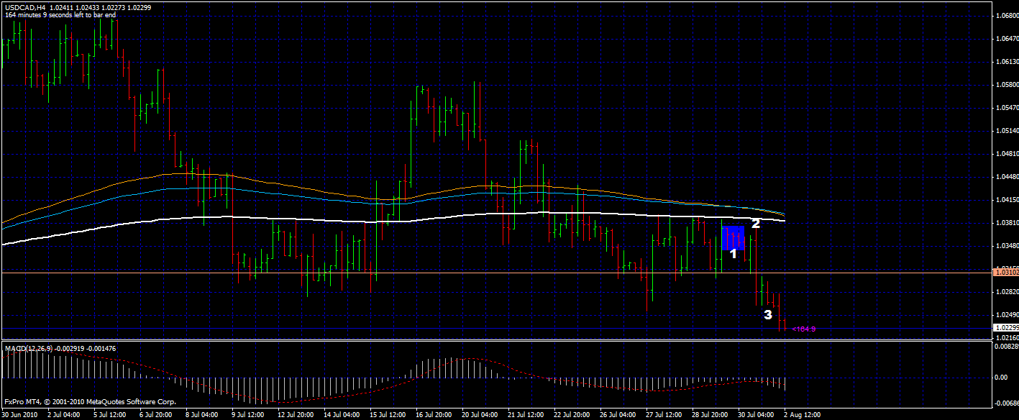This screenshot has width=1019, height=420.
Task: Click the number 2 annotation label
Action: point(755,224)
